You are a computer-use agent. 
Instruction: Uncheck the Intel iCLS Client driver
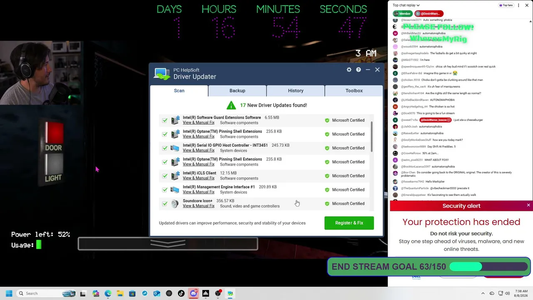pyautogui.click(x=165, y=176)
